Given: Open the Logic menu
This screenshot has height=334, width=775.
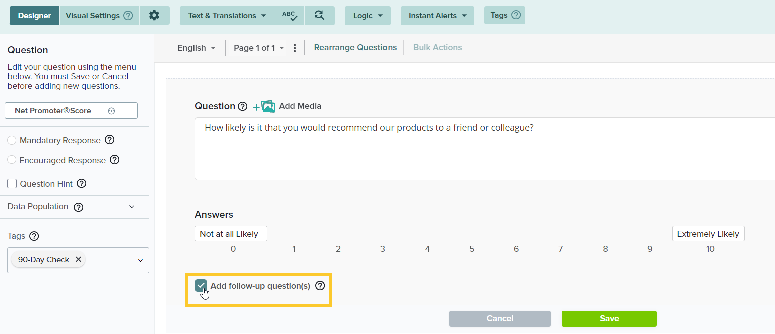Looking at the screenshot, I should pos(367,16).
